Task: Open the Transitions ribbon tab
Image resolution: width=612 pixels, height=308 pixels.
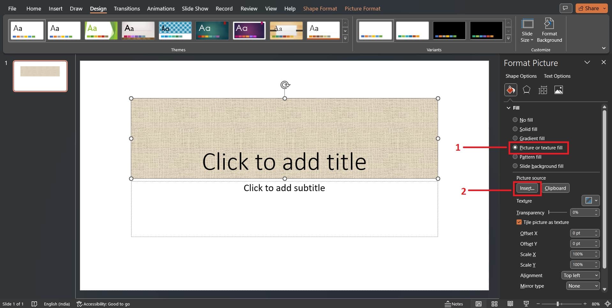Action: click(x=126, y=8)
